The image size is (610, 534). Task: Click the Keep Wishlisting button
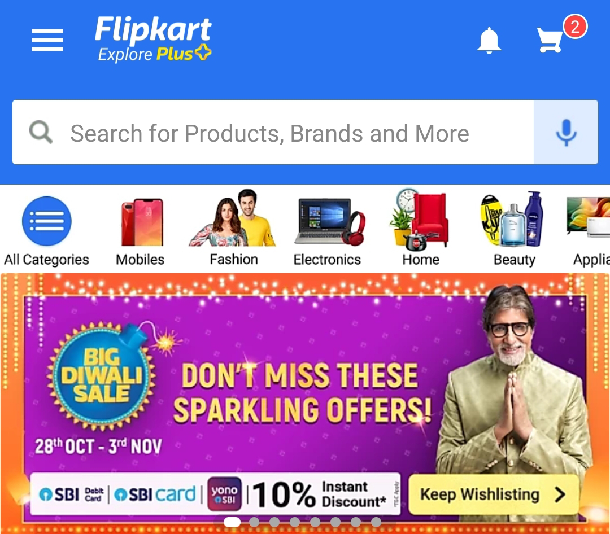coord(493,494)
